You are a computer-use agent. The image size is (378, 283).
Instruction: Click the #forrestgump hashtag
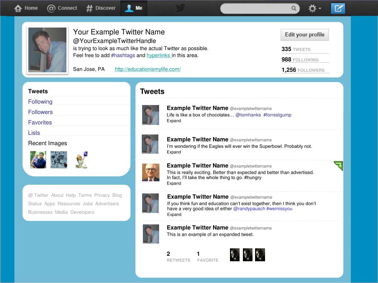pos(277,115)
